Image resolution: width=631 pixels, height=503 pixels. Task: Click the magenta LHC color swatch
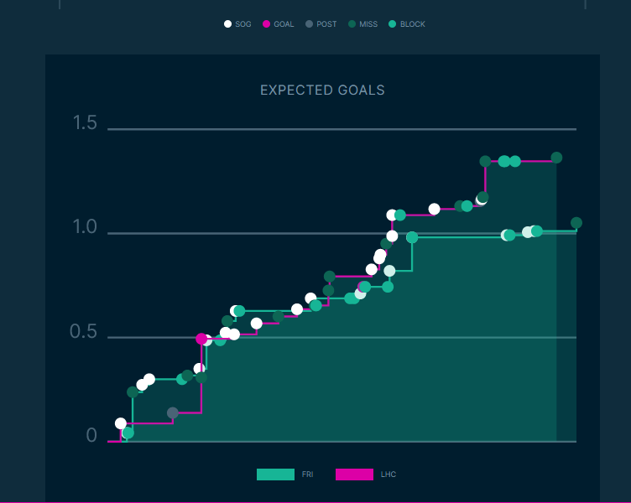(x=354, y=474)
